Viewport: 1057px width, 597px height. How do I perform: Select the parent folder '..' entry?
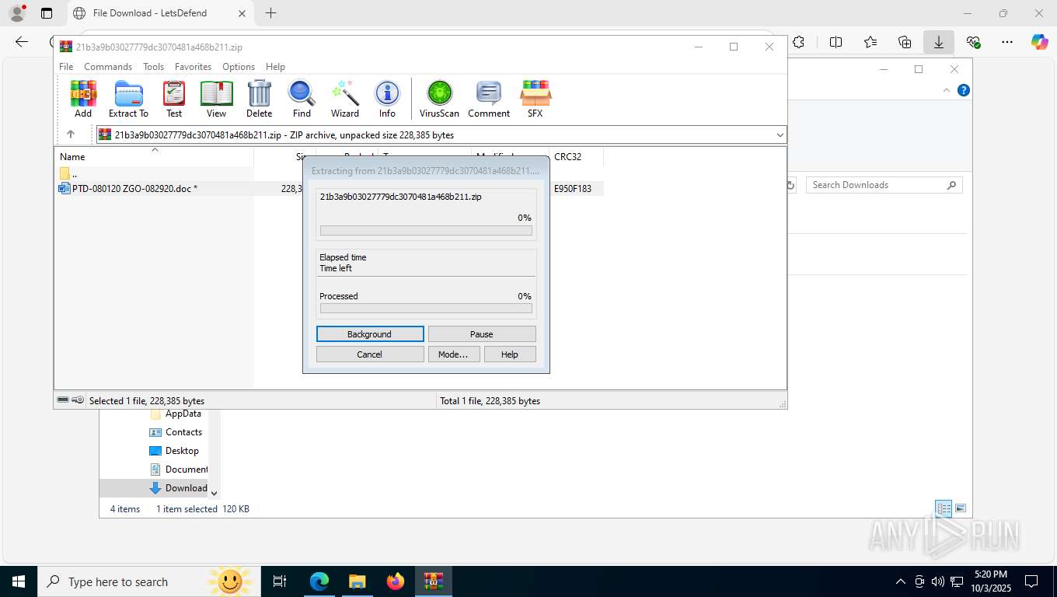[68, 173]
